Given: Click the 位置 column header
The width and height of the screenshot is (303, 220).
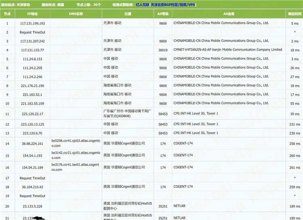Looking at the screenshot, I should coord(128,14).
